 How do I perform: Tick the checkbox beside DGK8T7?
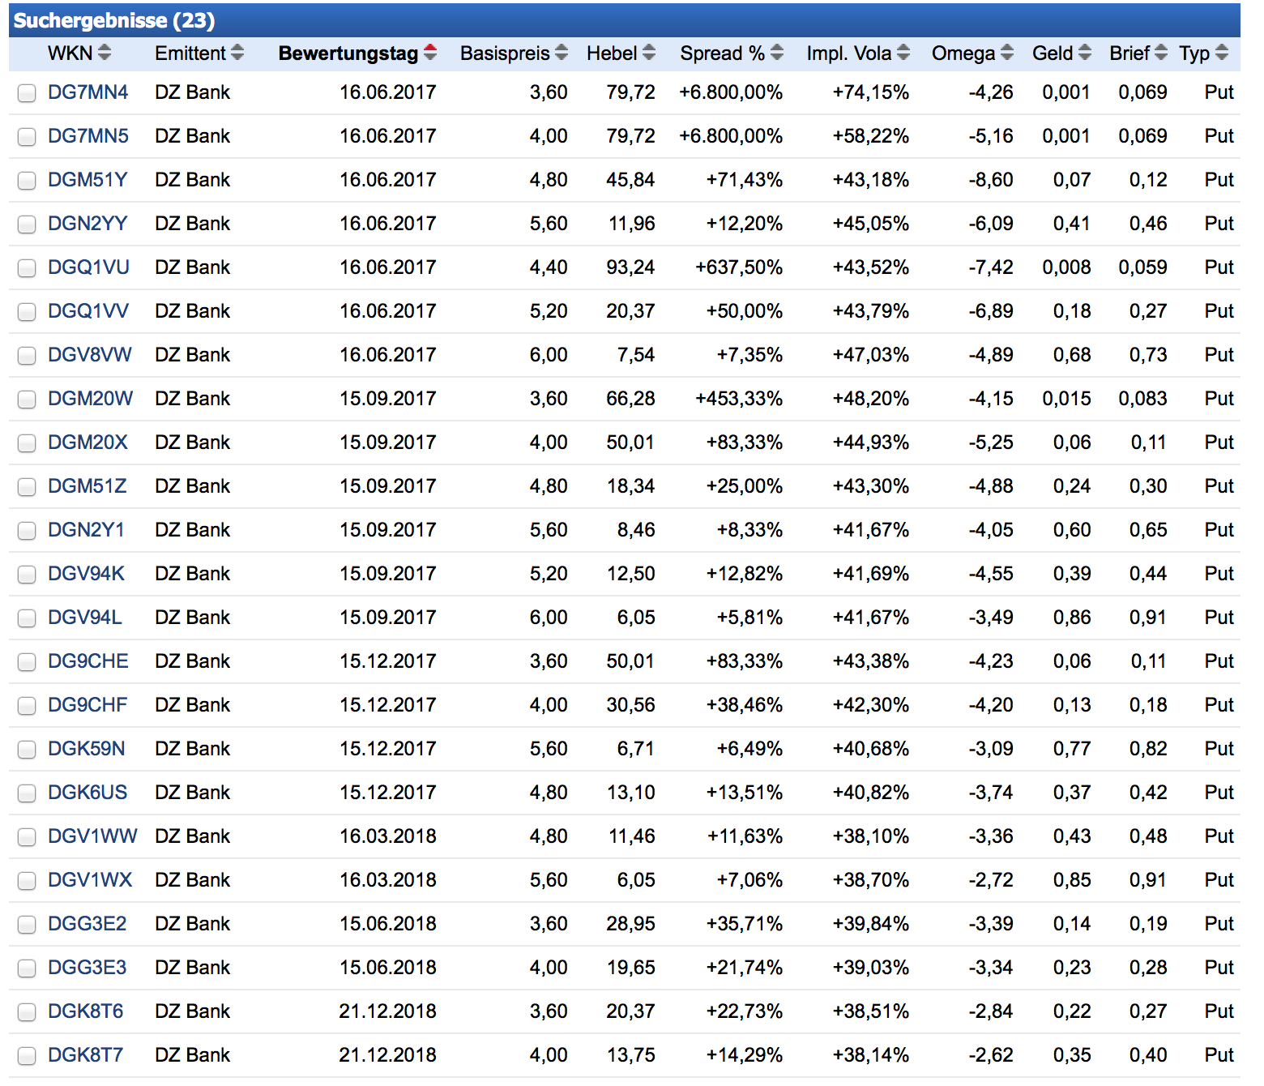[x=27, y=1056]
